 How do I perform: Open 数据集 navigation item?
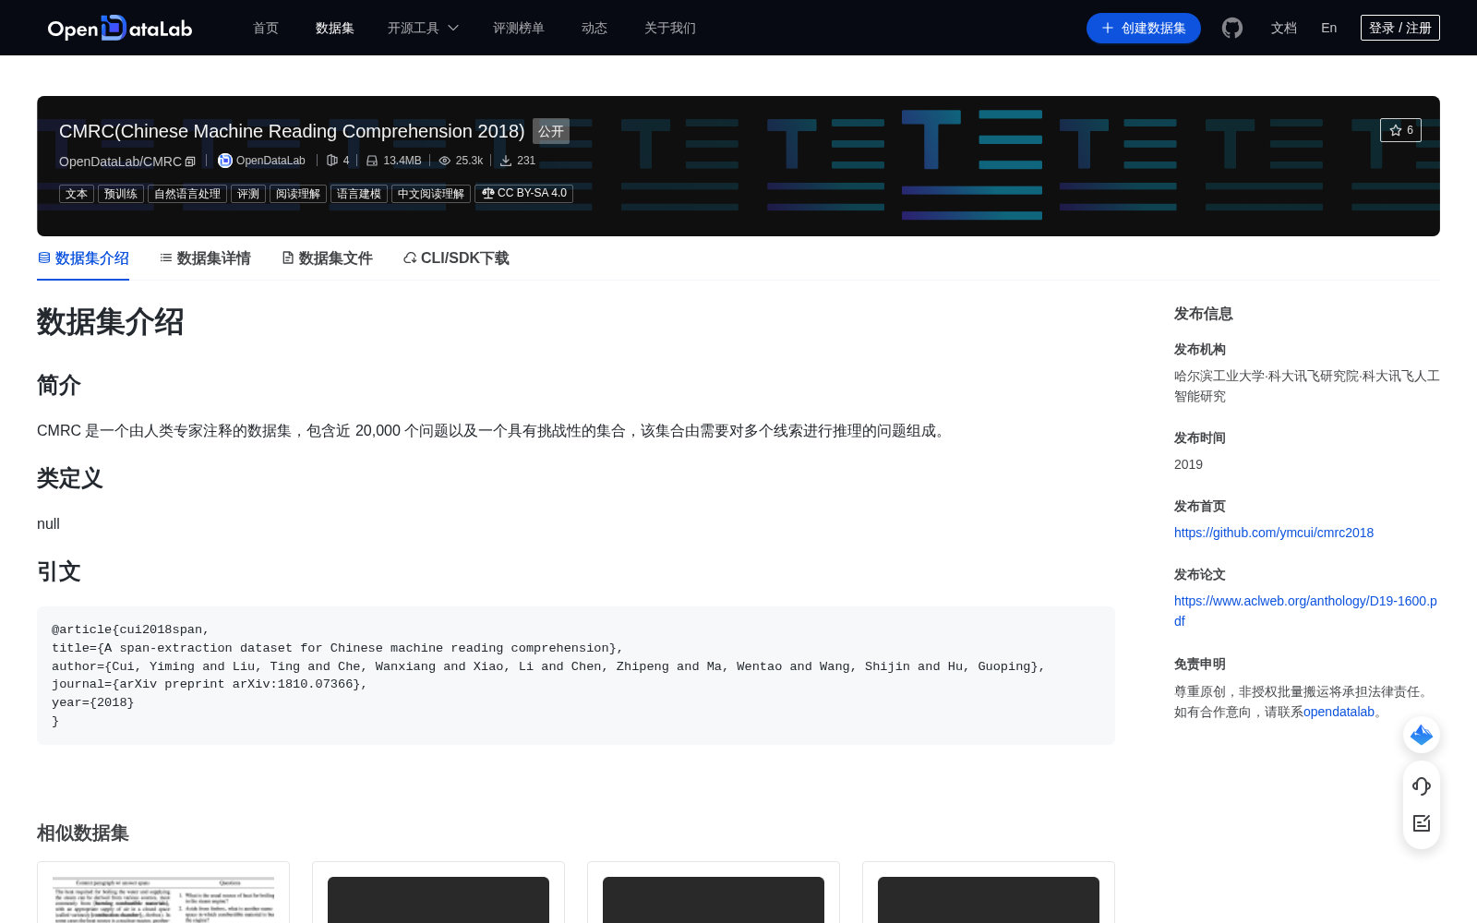point(335,28)
